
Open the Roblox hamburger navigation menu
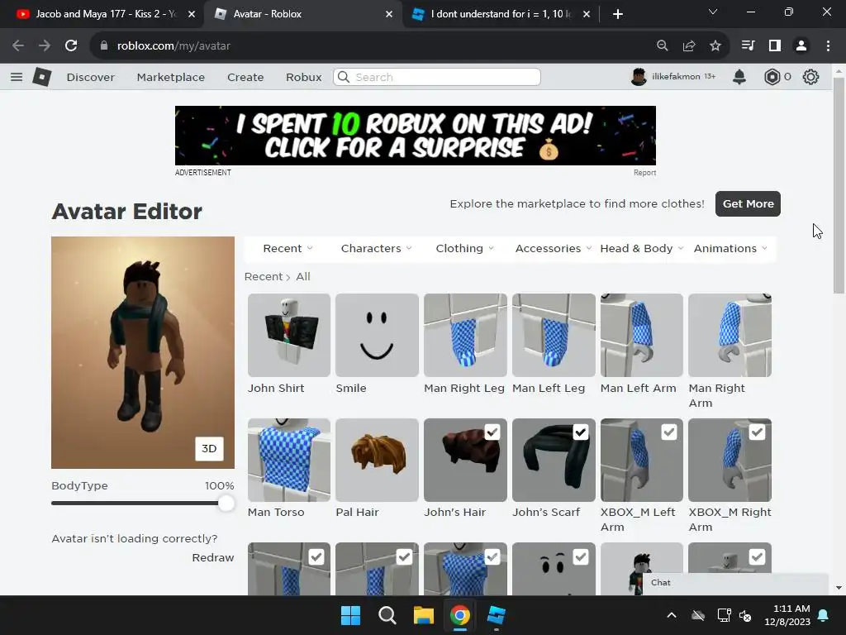pos(17,77)
